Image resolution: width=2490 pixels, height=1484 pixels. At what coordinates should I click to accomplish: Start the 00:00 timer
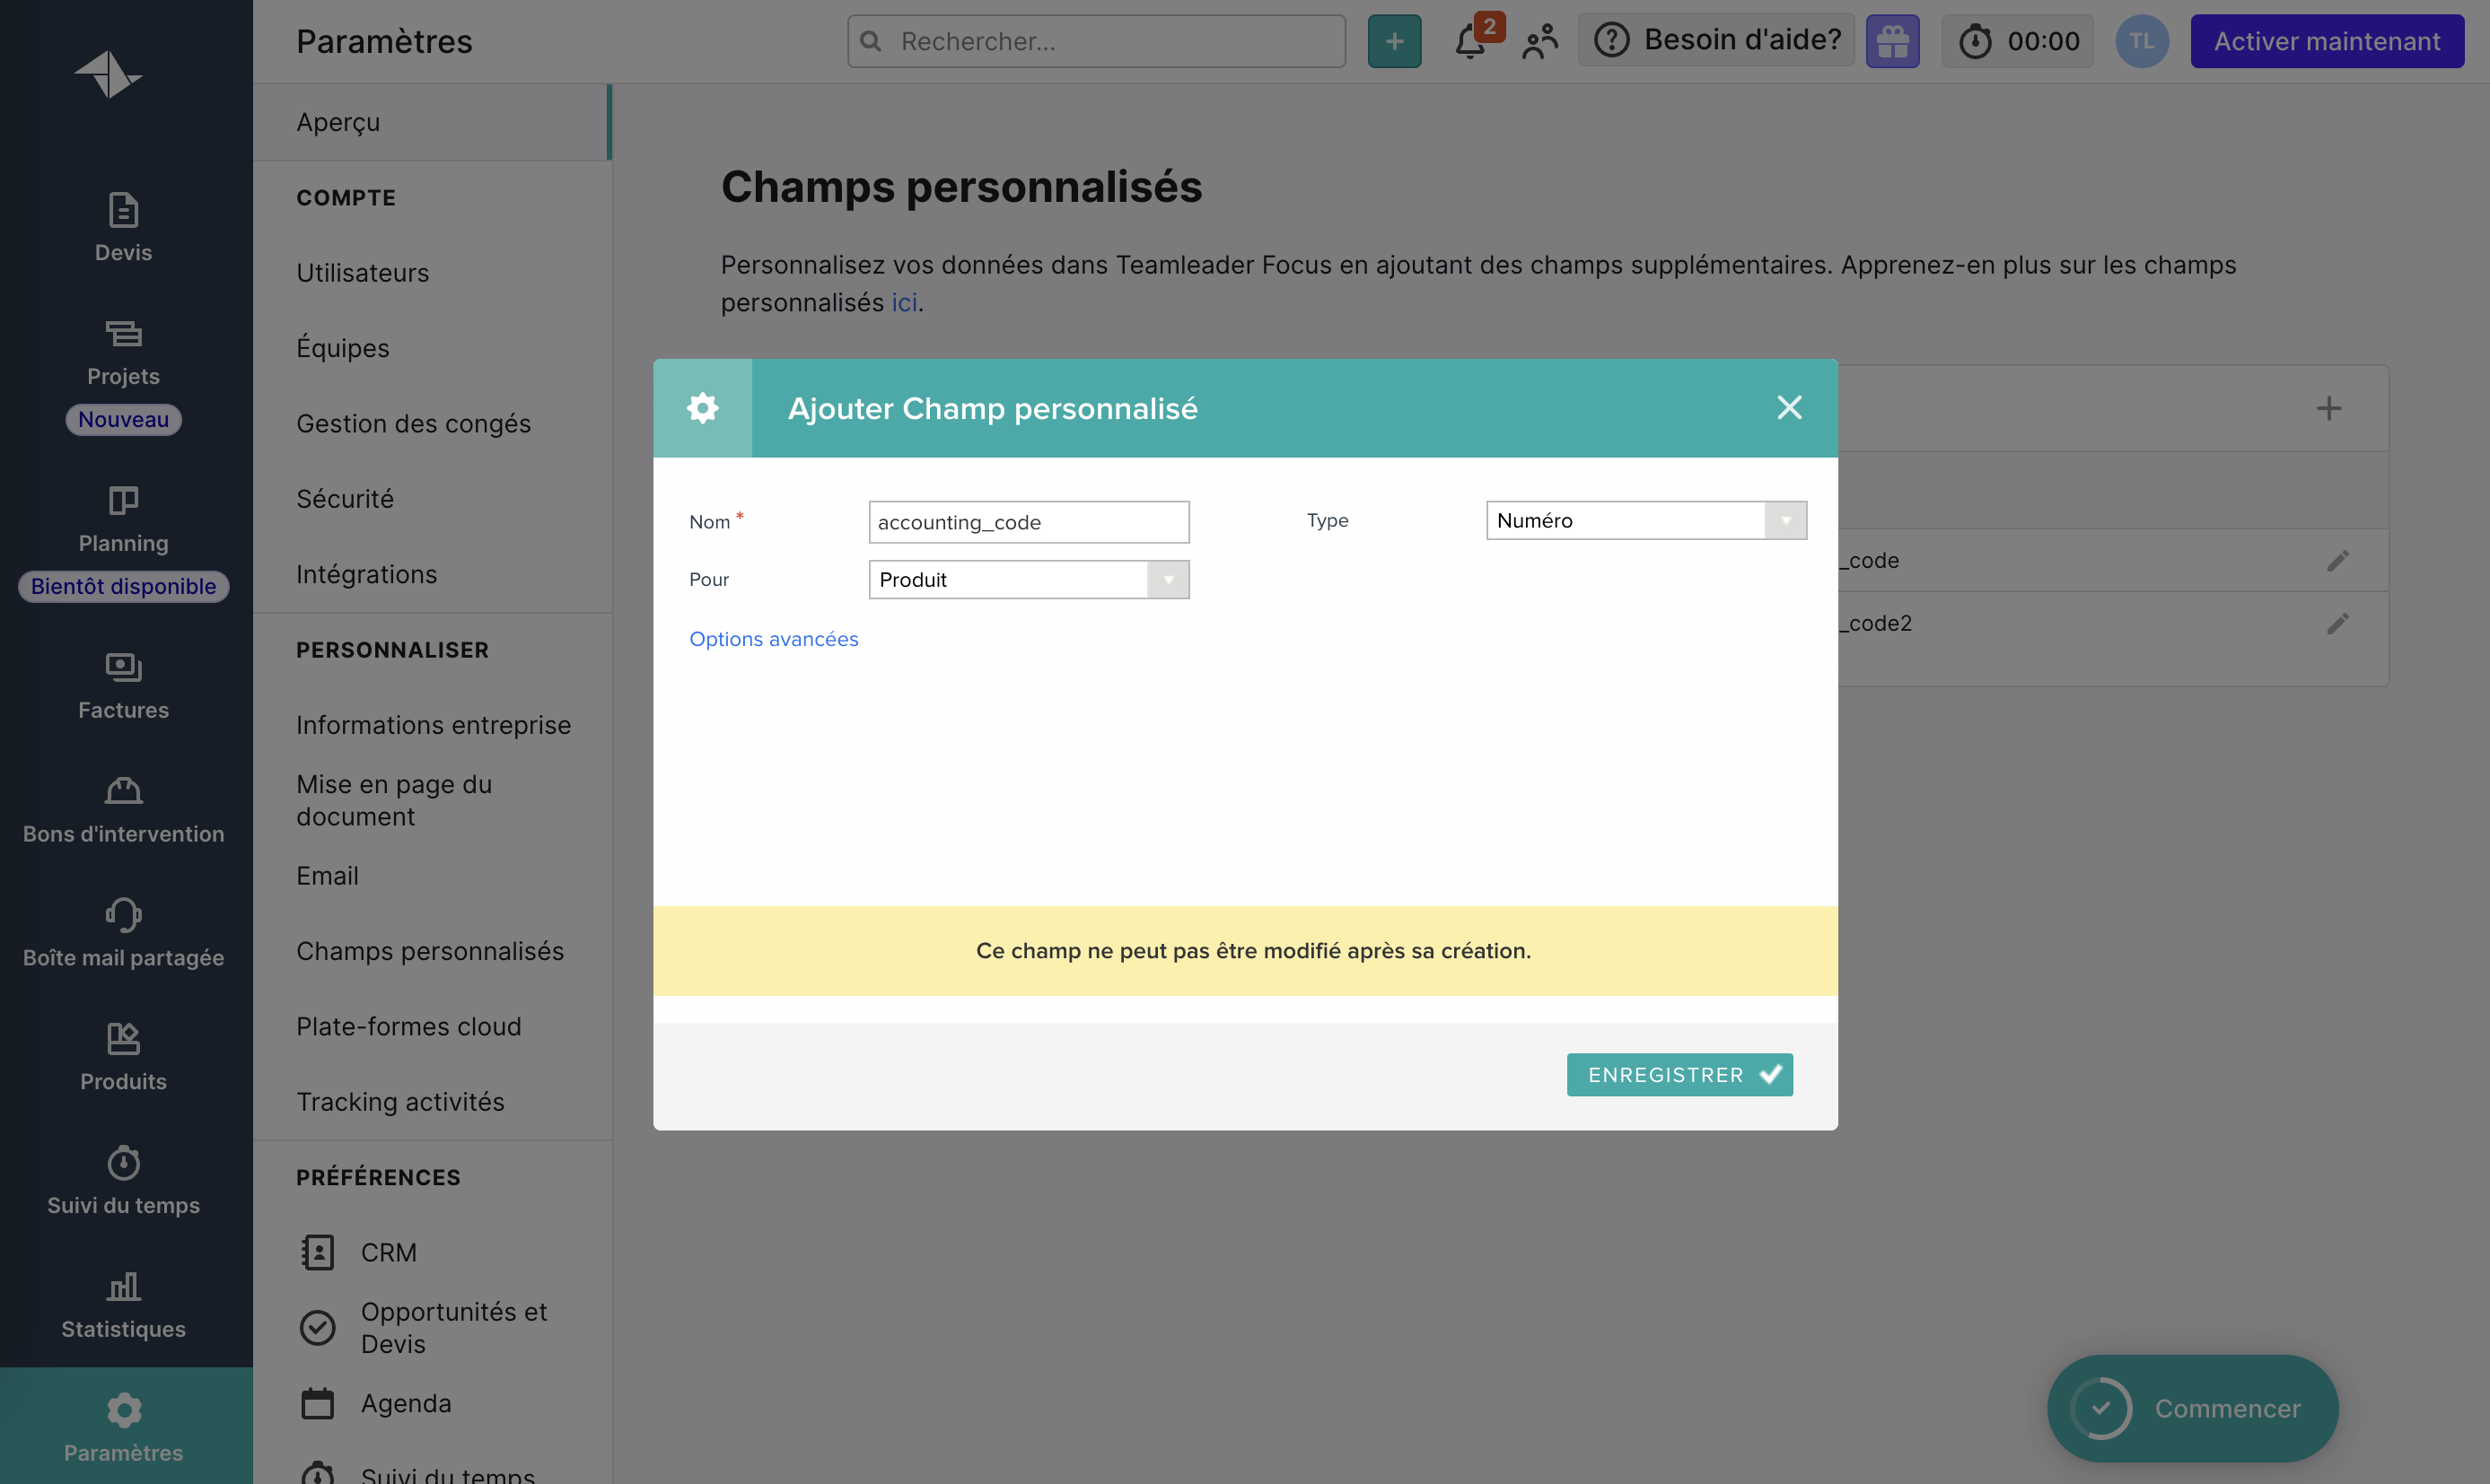tap(2017, 42)
